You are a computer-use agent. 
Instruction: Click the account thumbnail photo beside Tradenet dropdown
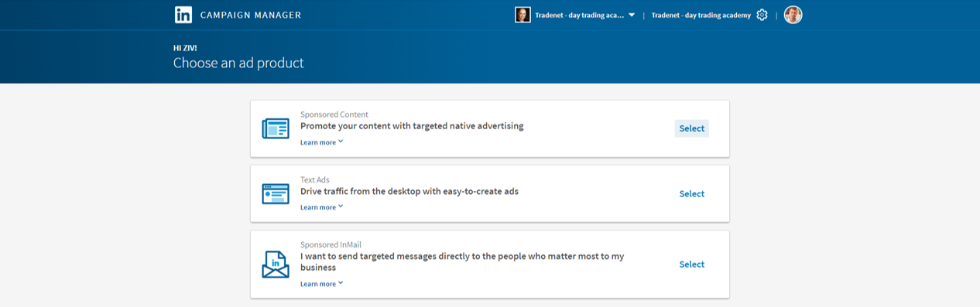523,15
